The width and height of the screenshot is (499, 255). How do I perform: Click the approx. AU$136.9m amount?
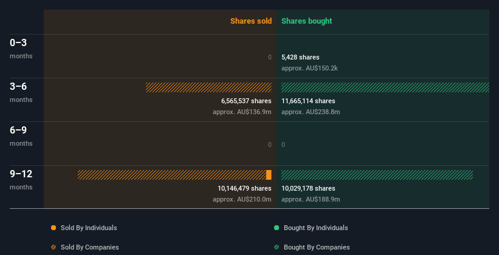[242, 112]
